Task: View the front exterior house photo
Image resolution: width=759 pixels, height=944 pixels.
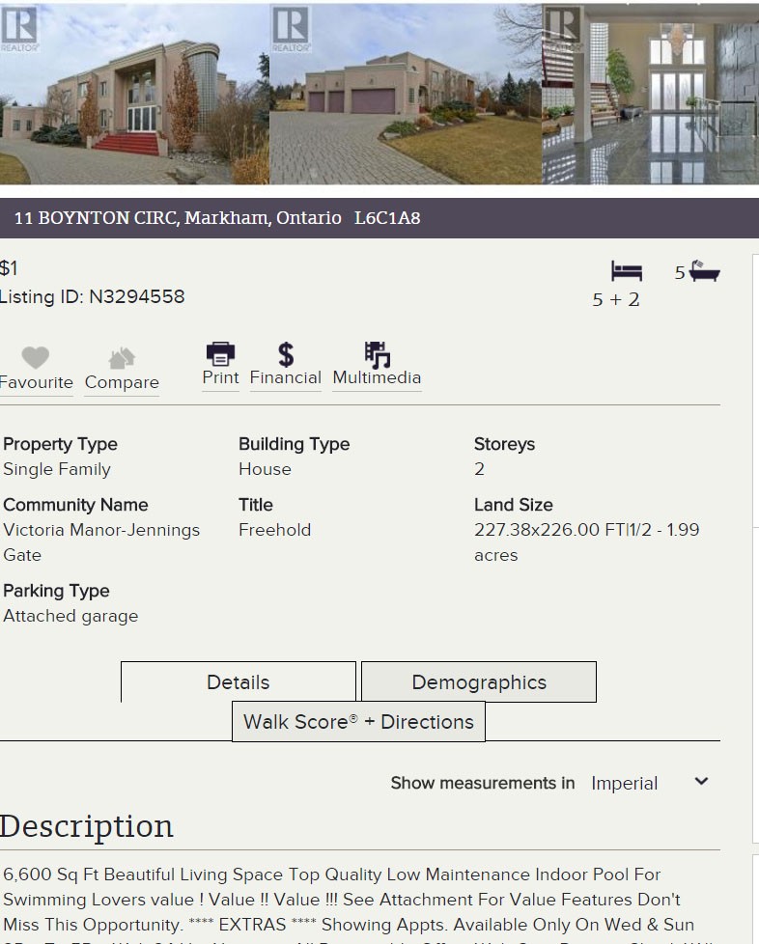Action: (134, 94)
